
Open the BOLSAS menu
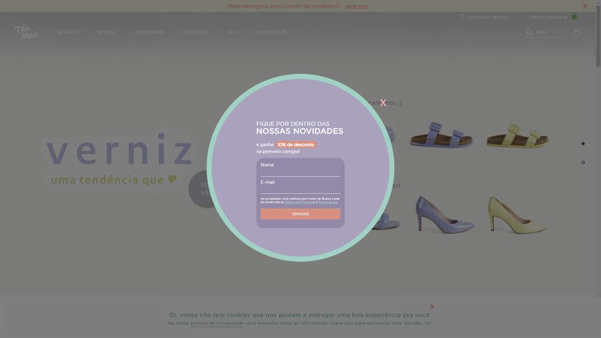[x=106, y=32]
